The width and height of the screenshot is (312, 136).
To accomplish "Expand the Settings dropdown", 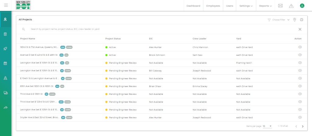I will click(246, 6).
